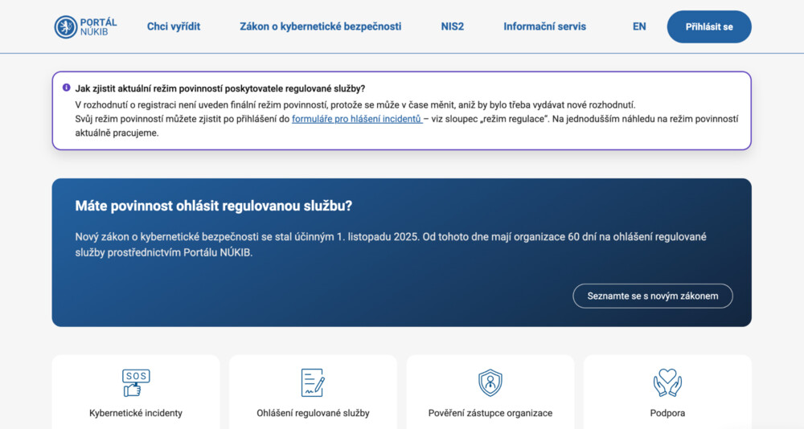Click the Portál NÚKIB lion logo
The height and width of the screenshot is (429, 804).
tap(66, 27)
